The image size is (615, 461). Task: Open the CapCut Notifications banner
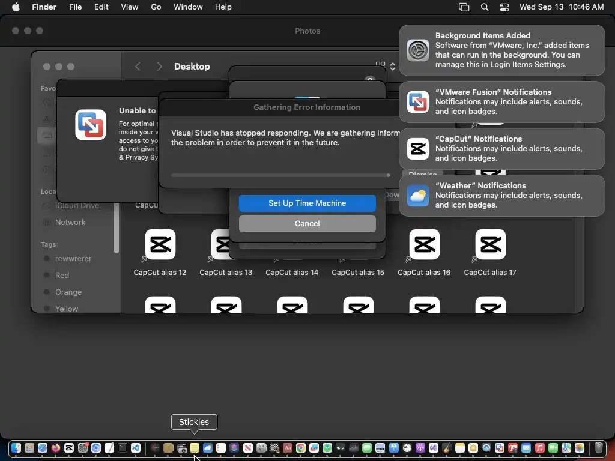(501, 149)
